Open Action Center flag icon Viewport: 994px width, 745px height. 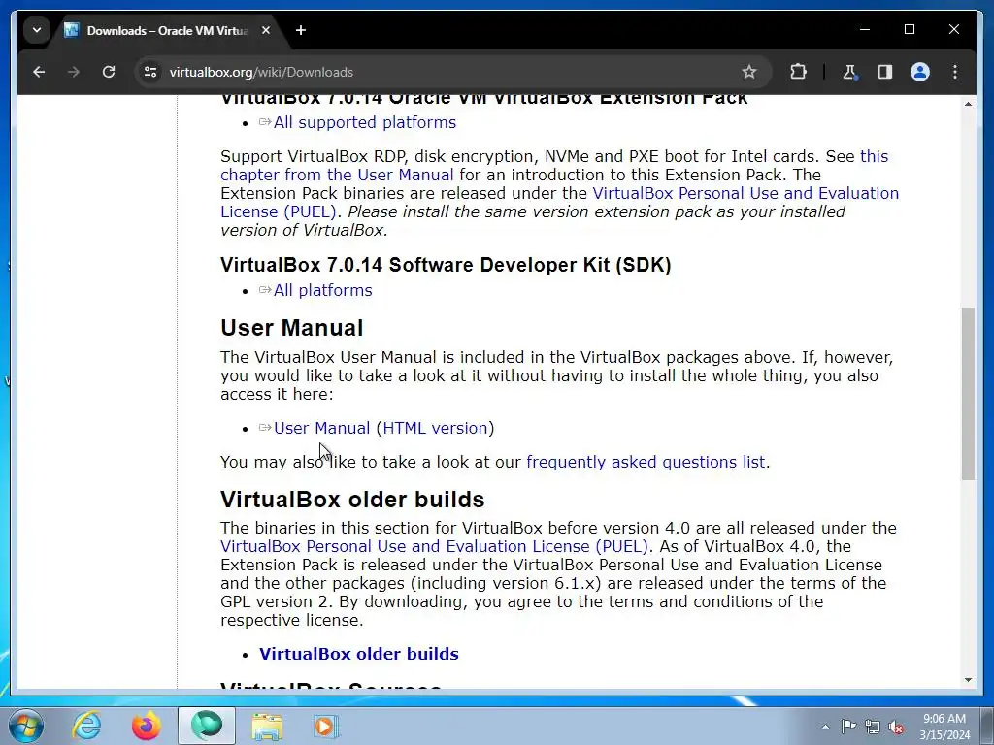(x=848, y=727)
